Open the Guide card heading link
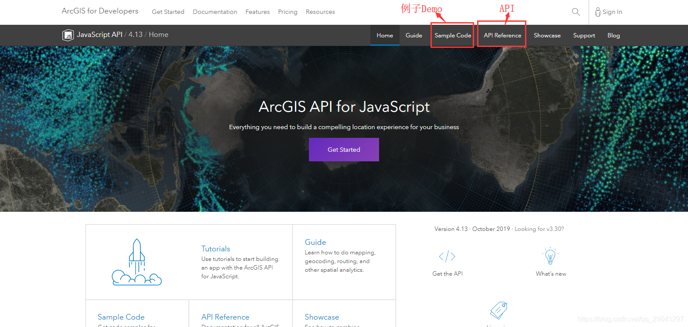The image size is (688, 327). (x=315, y=242)
